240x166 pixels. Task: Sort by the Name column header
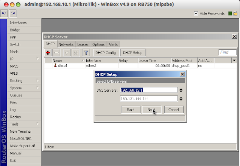click(x=68, y=61)
